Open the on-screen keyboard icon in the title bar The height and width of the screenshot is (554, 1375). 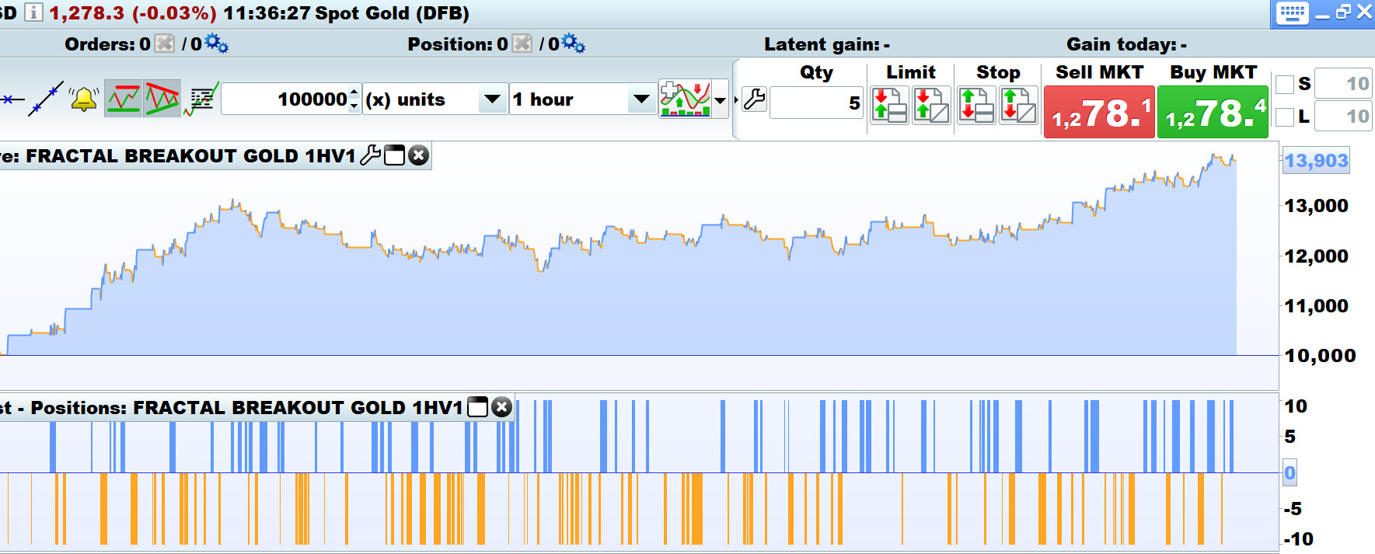[x=1292, y=13]
